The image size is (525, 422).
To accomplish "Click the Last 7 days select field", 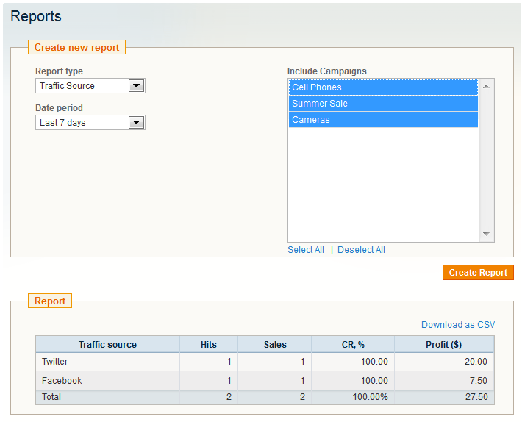I will click(90, 123).
